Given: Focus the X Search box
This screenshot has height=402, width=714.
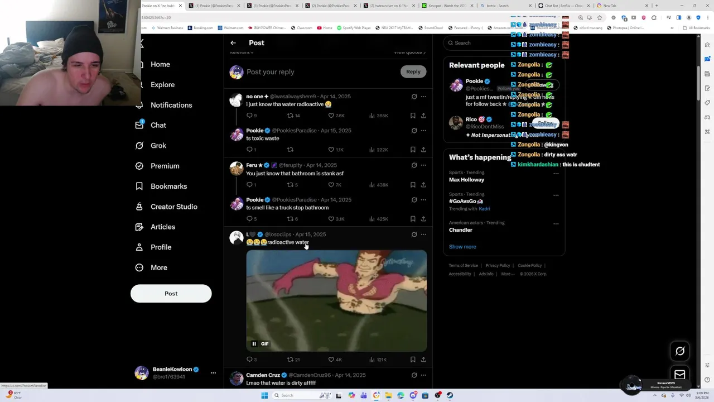Looking at the screenshot, I should (x=505, y=43).
